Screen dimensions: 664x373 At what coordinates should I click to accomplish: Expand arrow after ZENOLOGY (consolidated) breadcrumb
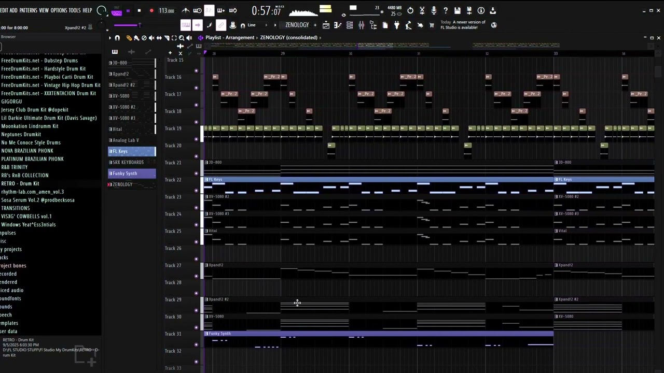pos(320,37)
